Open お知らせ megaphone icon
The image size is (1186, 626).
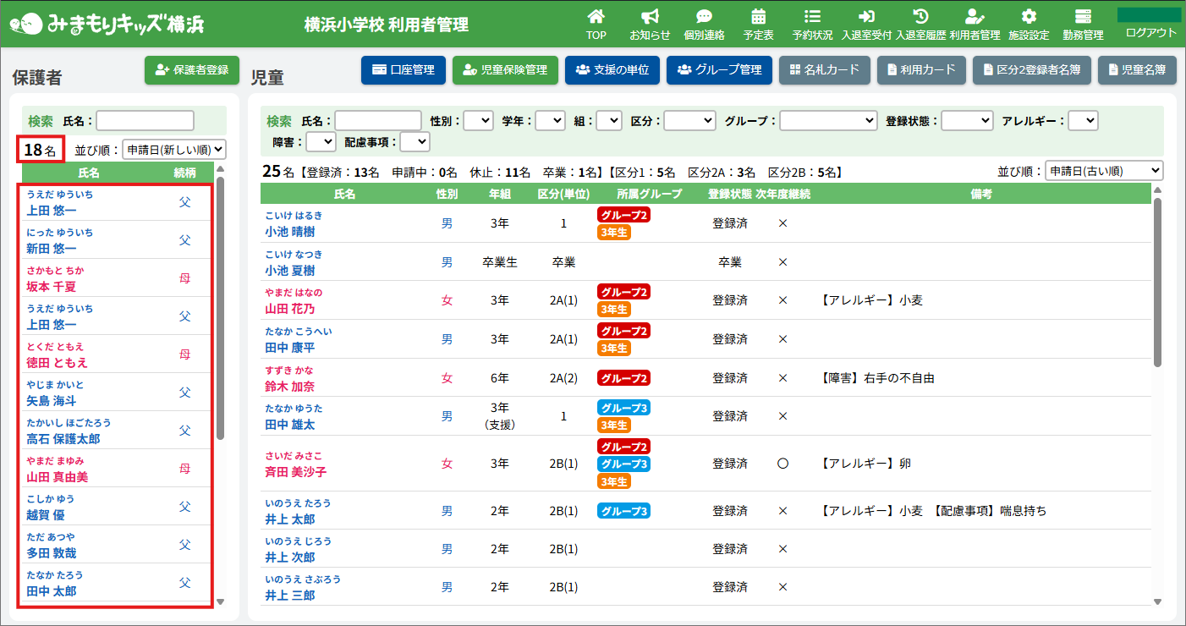[x=650, y=17]
